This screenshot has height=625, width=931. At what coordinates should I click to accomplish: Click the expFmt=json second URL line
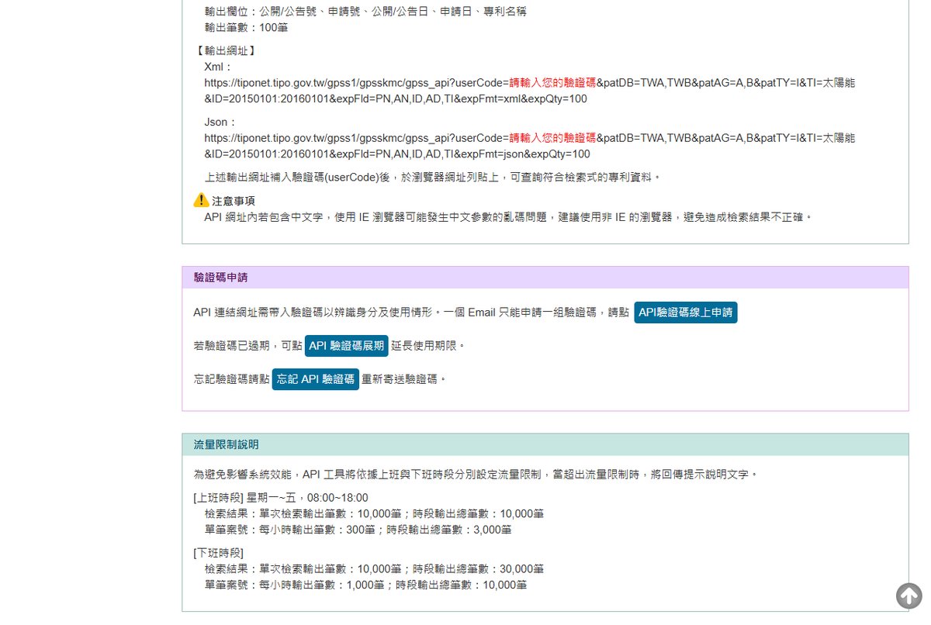click(397, 154)
